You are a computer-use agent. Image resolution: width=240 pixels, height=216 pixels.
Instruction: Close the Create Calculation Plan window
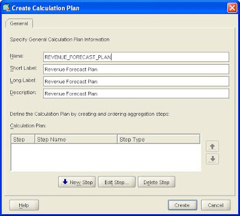click(232, 8)
